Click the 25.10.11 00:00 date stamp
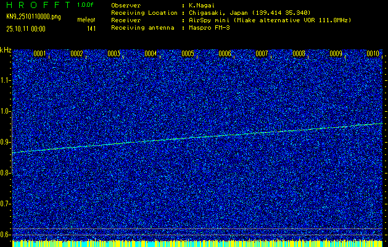 tap(26, 28)
